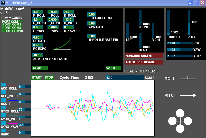Image resolution: width=206 pixels, height=138 pixels.
Task: Toggle the ACC_ROLL graph trace
Action: pyautogui.click(x=4, y=84)
